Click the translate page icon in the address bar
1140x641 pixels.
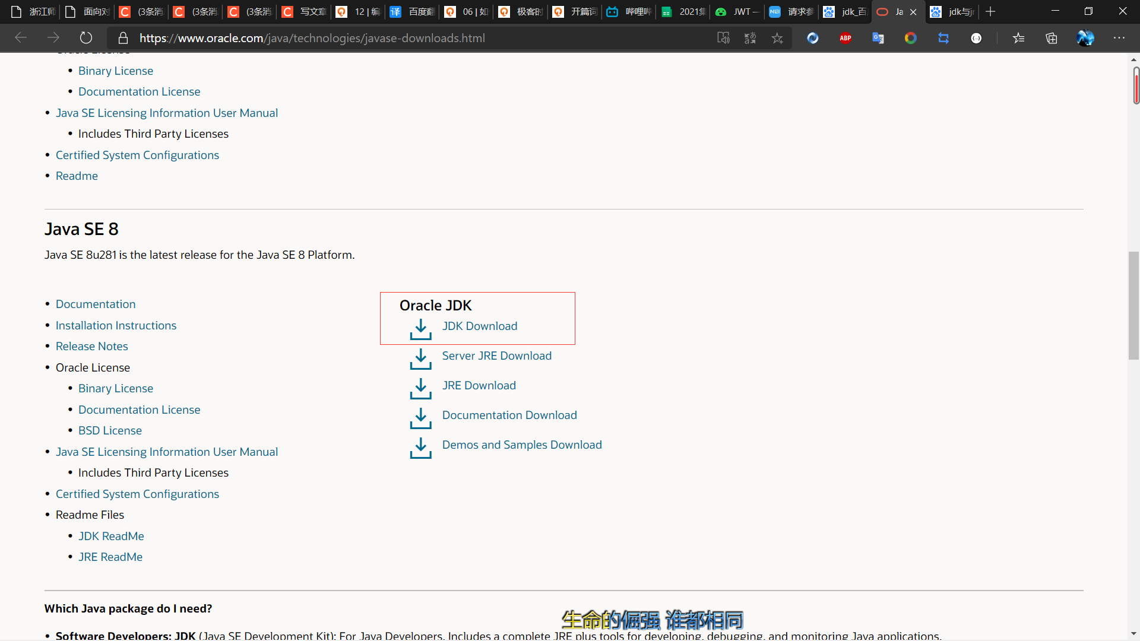point(750,38)
